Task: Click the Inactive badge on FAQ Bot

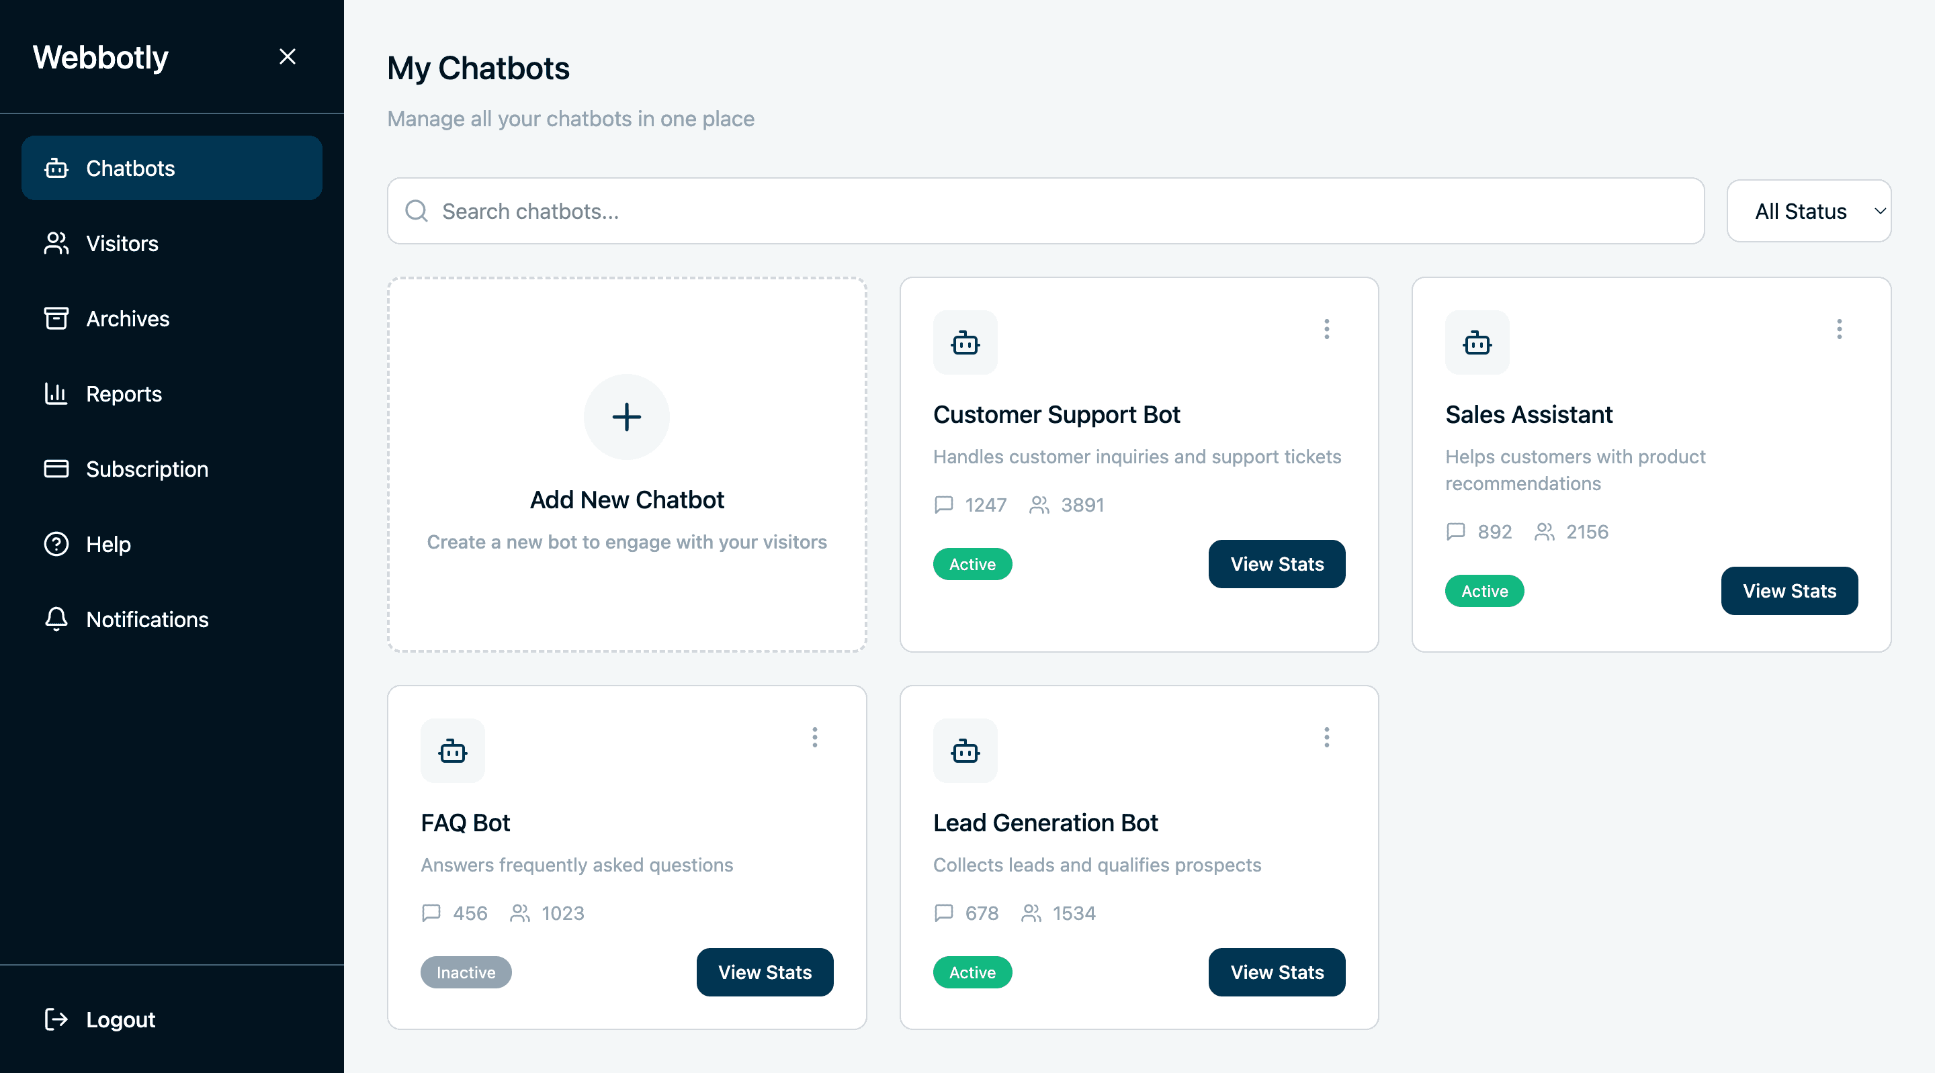Action: click(466, 972)
